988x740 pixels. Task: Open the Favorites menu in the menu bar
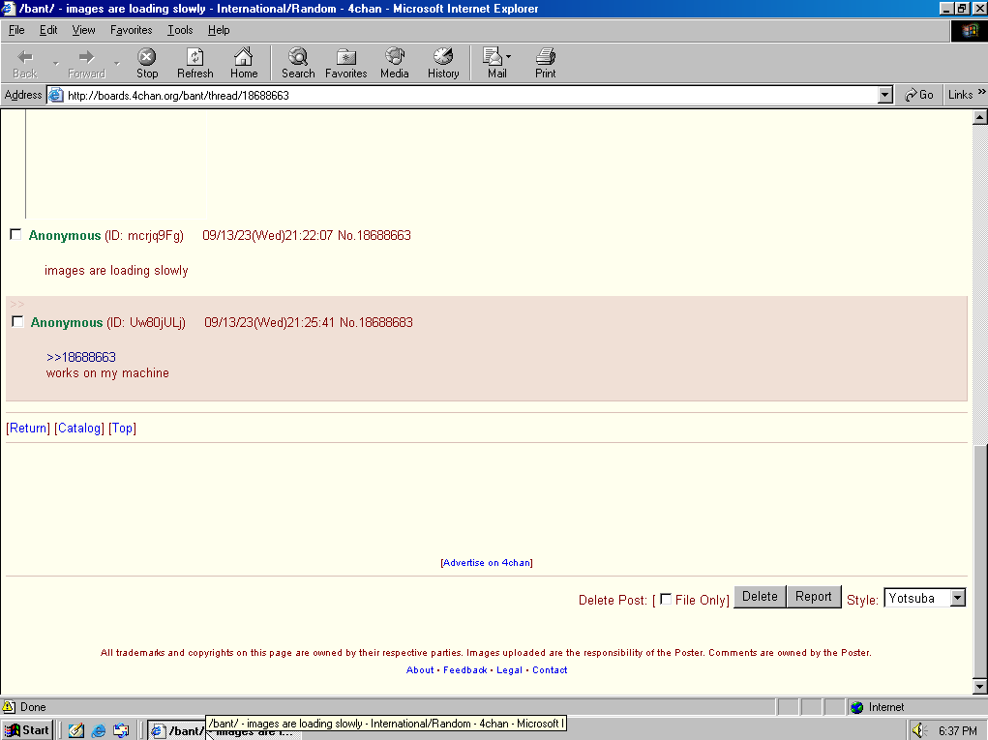click(x=131, y=30)
